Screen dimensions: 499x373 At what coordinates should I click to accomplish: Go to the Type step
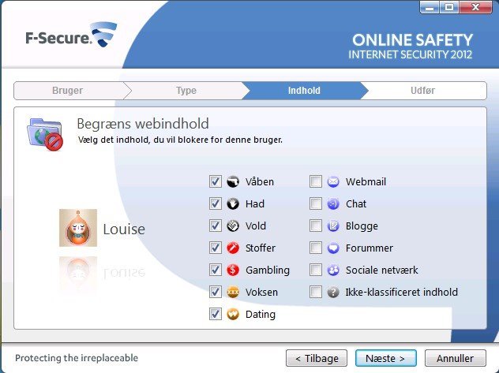point(186,91)
